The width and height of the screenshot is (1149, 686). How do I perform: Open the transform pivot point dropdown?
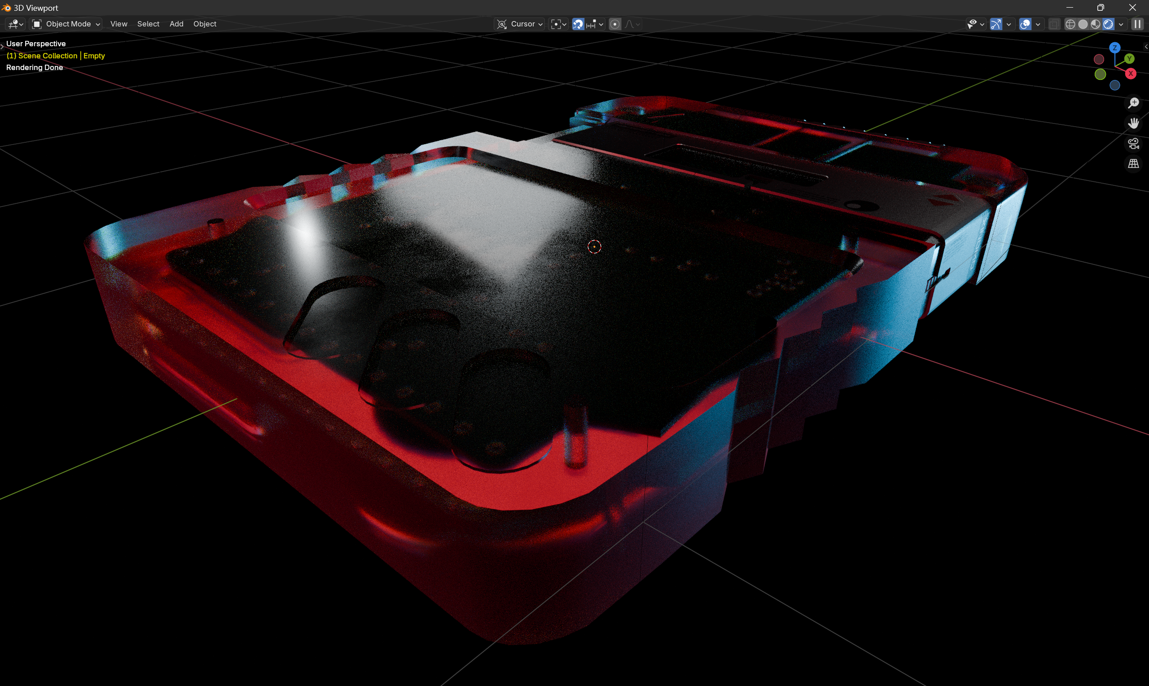pyautogui.click(x=558, y=24)
